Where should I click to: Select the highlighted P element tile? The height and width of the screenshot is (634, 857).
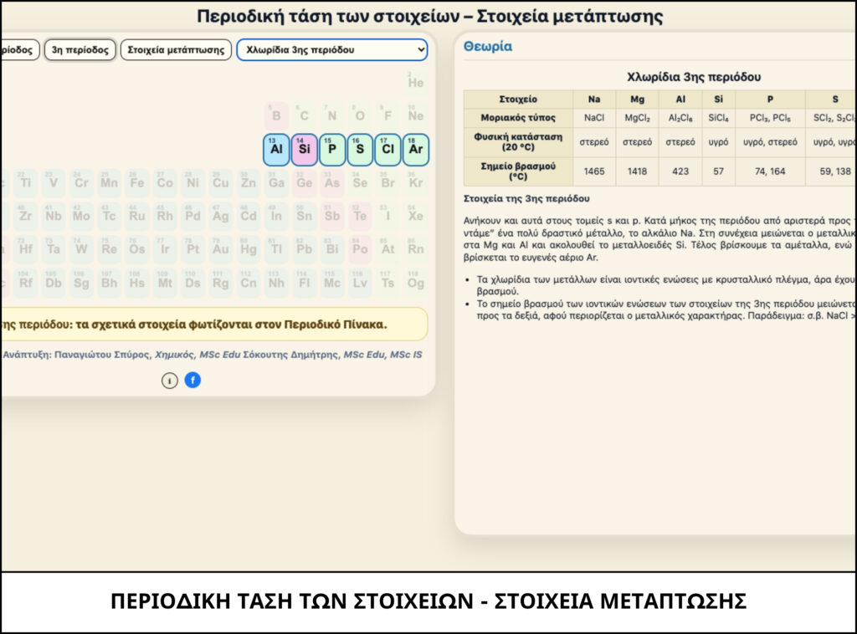click(332, 150)
